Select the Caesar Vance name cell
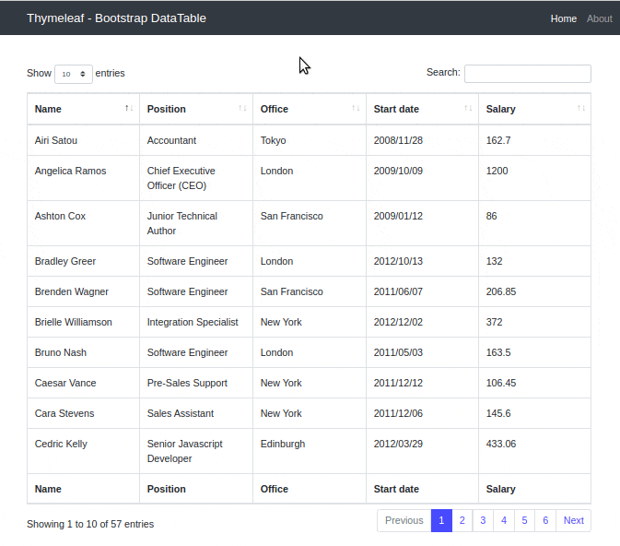 pos(84,383)
